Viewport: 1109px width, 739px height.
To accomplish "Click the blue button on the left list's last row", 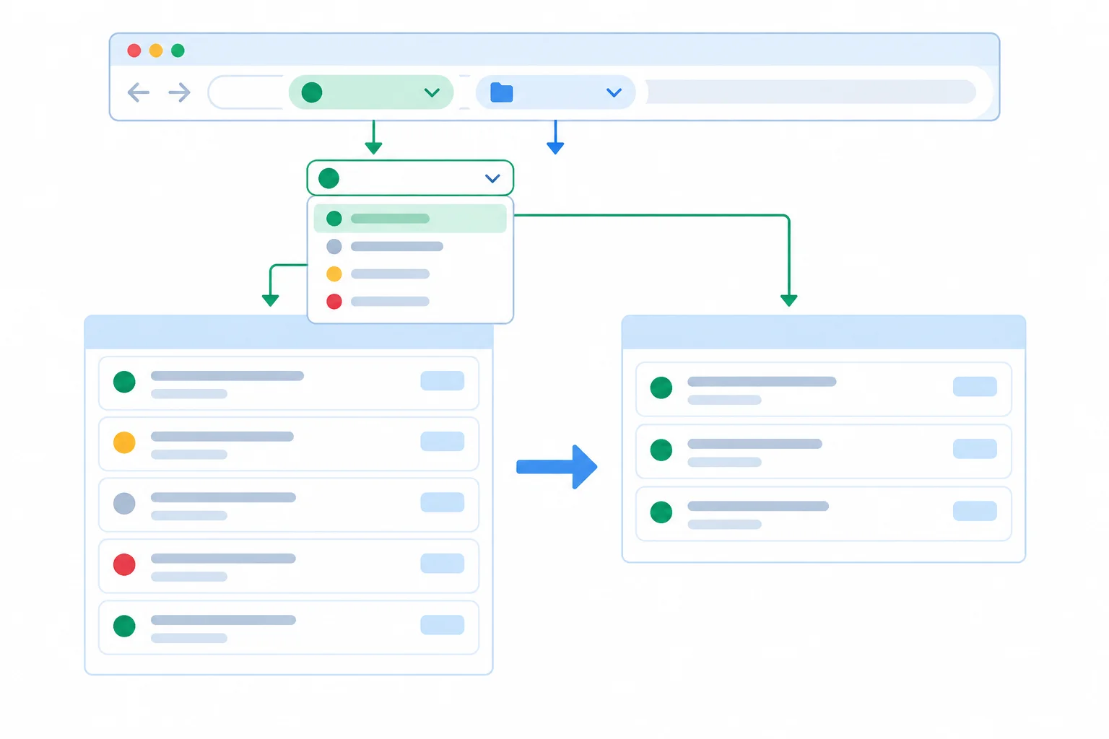I will coord(443,625).
